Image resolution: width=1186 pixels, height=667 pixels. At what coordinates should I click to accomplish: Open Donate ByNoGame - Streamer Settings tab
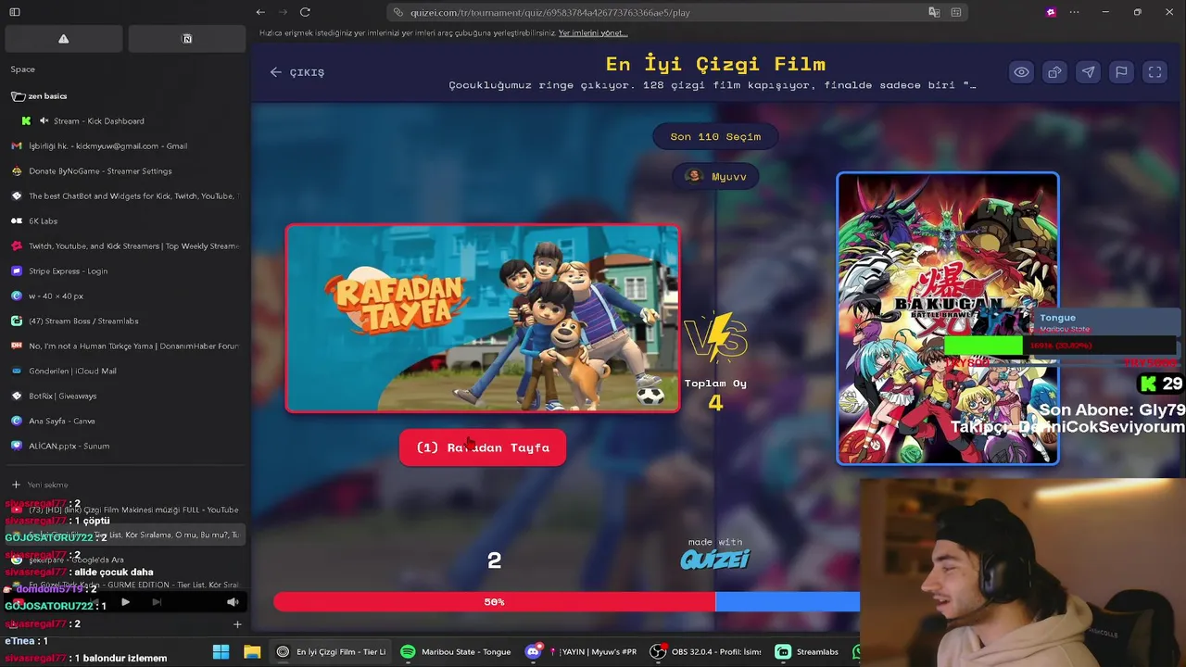(125, 170)
